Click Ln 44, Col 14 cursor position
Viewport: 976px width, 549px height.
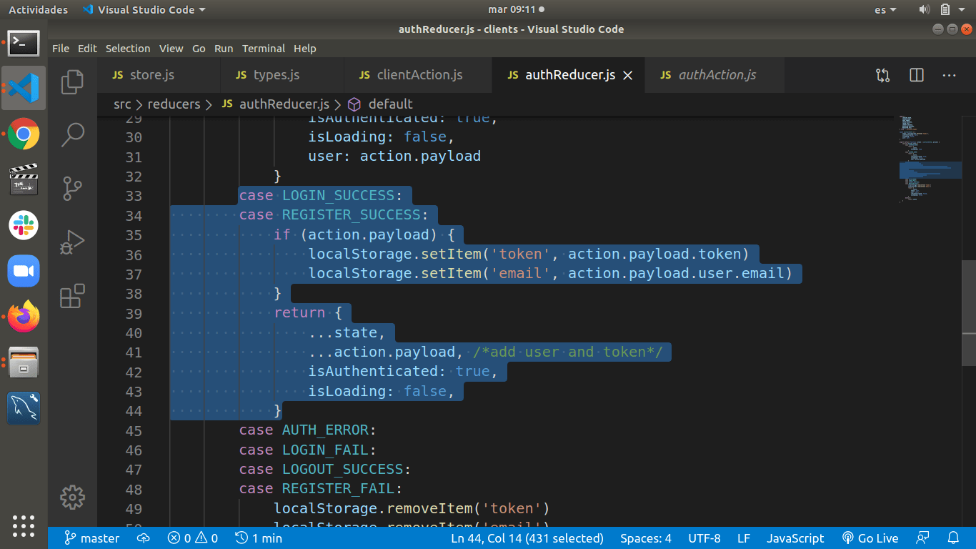[527, 538]
